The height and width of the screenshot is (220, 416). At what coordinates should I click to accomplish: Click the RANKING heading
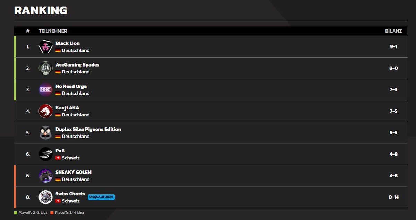click(x=41, y=10)
